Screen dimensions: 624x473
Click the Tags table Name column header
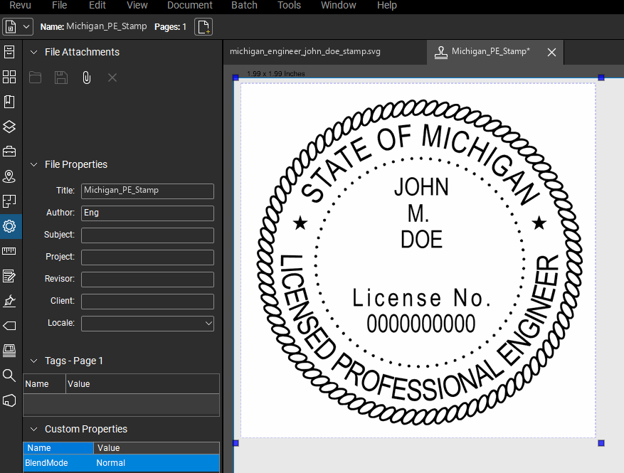point(44,384)
